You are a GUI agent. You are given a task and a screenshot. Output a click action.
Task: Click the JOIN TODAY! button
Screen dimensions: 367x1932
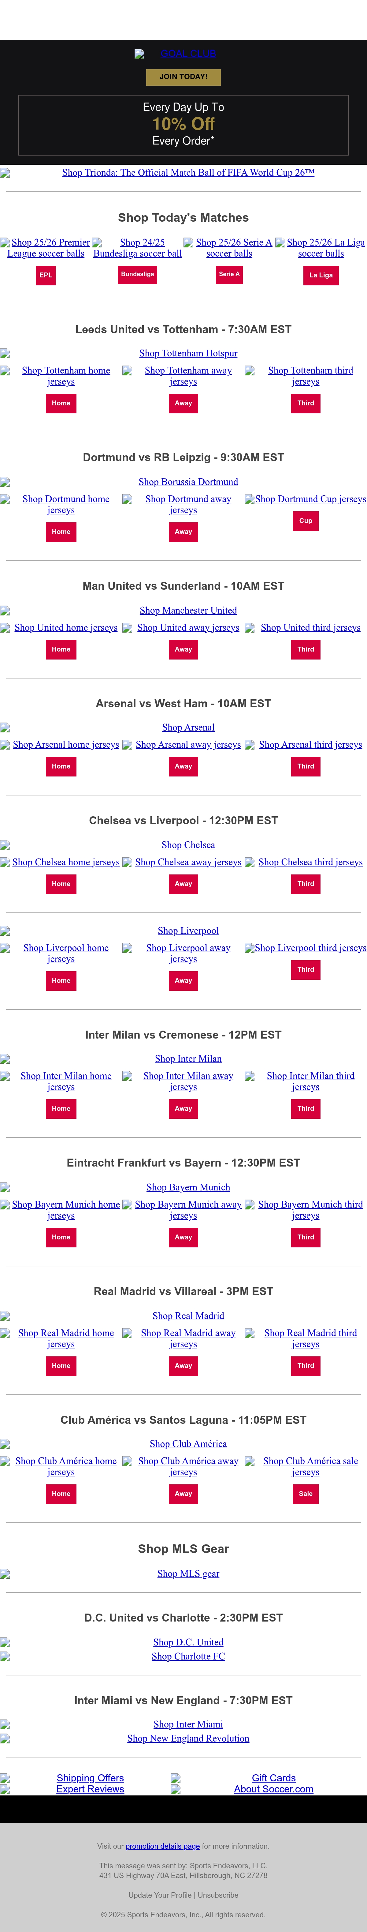pyautogui.click(x=183, y=77)
